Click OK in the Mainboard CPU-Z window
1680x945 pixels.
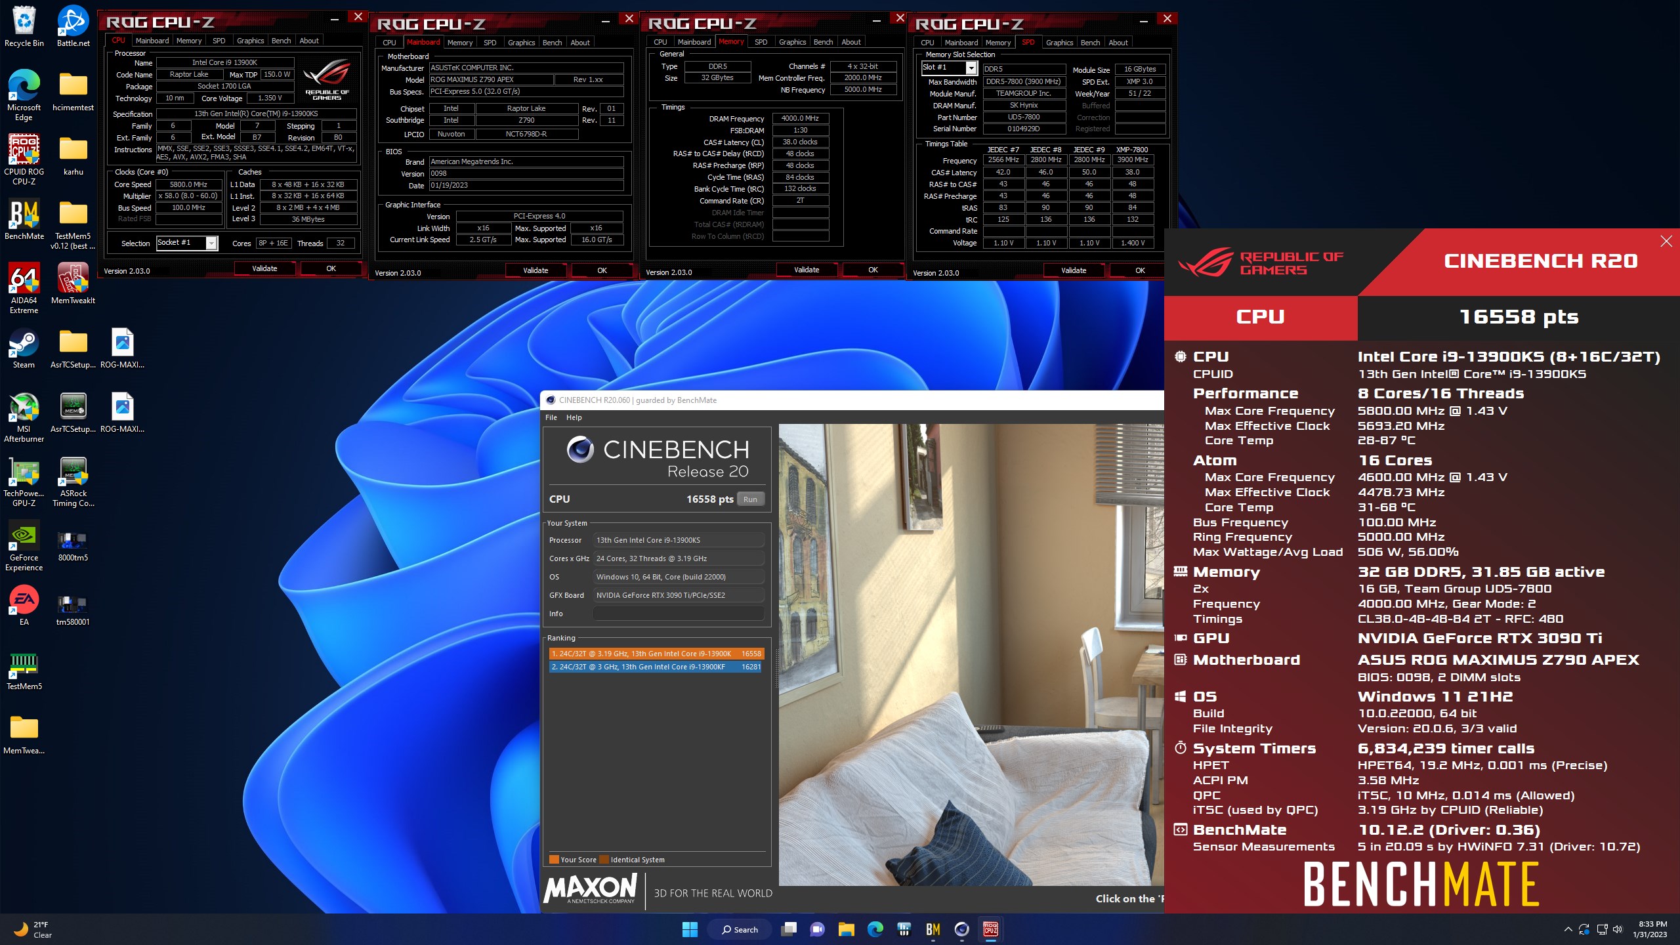click(602, 270)
